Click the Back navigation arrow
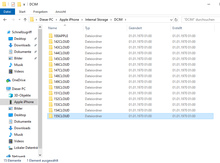The image size is (220, 163). click(x=5, y=20)
